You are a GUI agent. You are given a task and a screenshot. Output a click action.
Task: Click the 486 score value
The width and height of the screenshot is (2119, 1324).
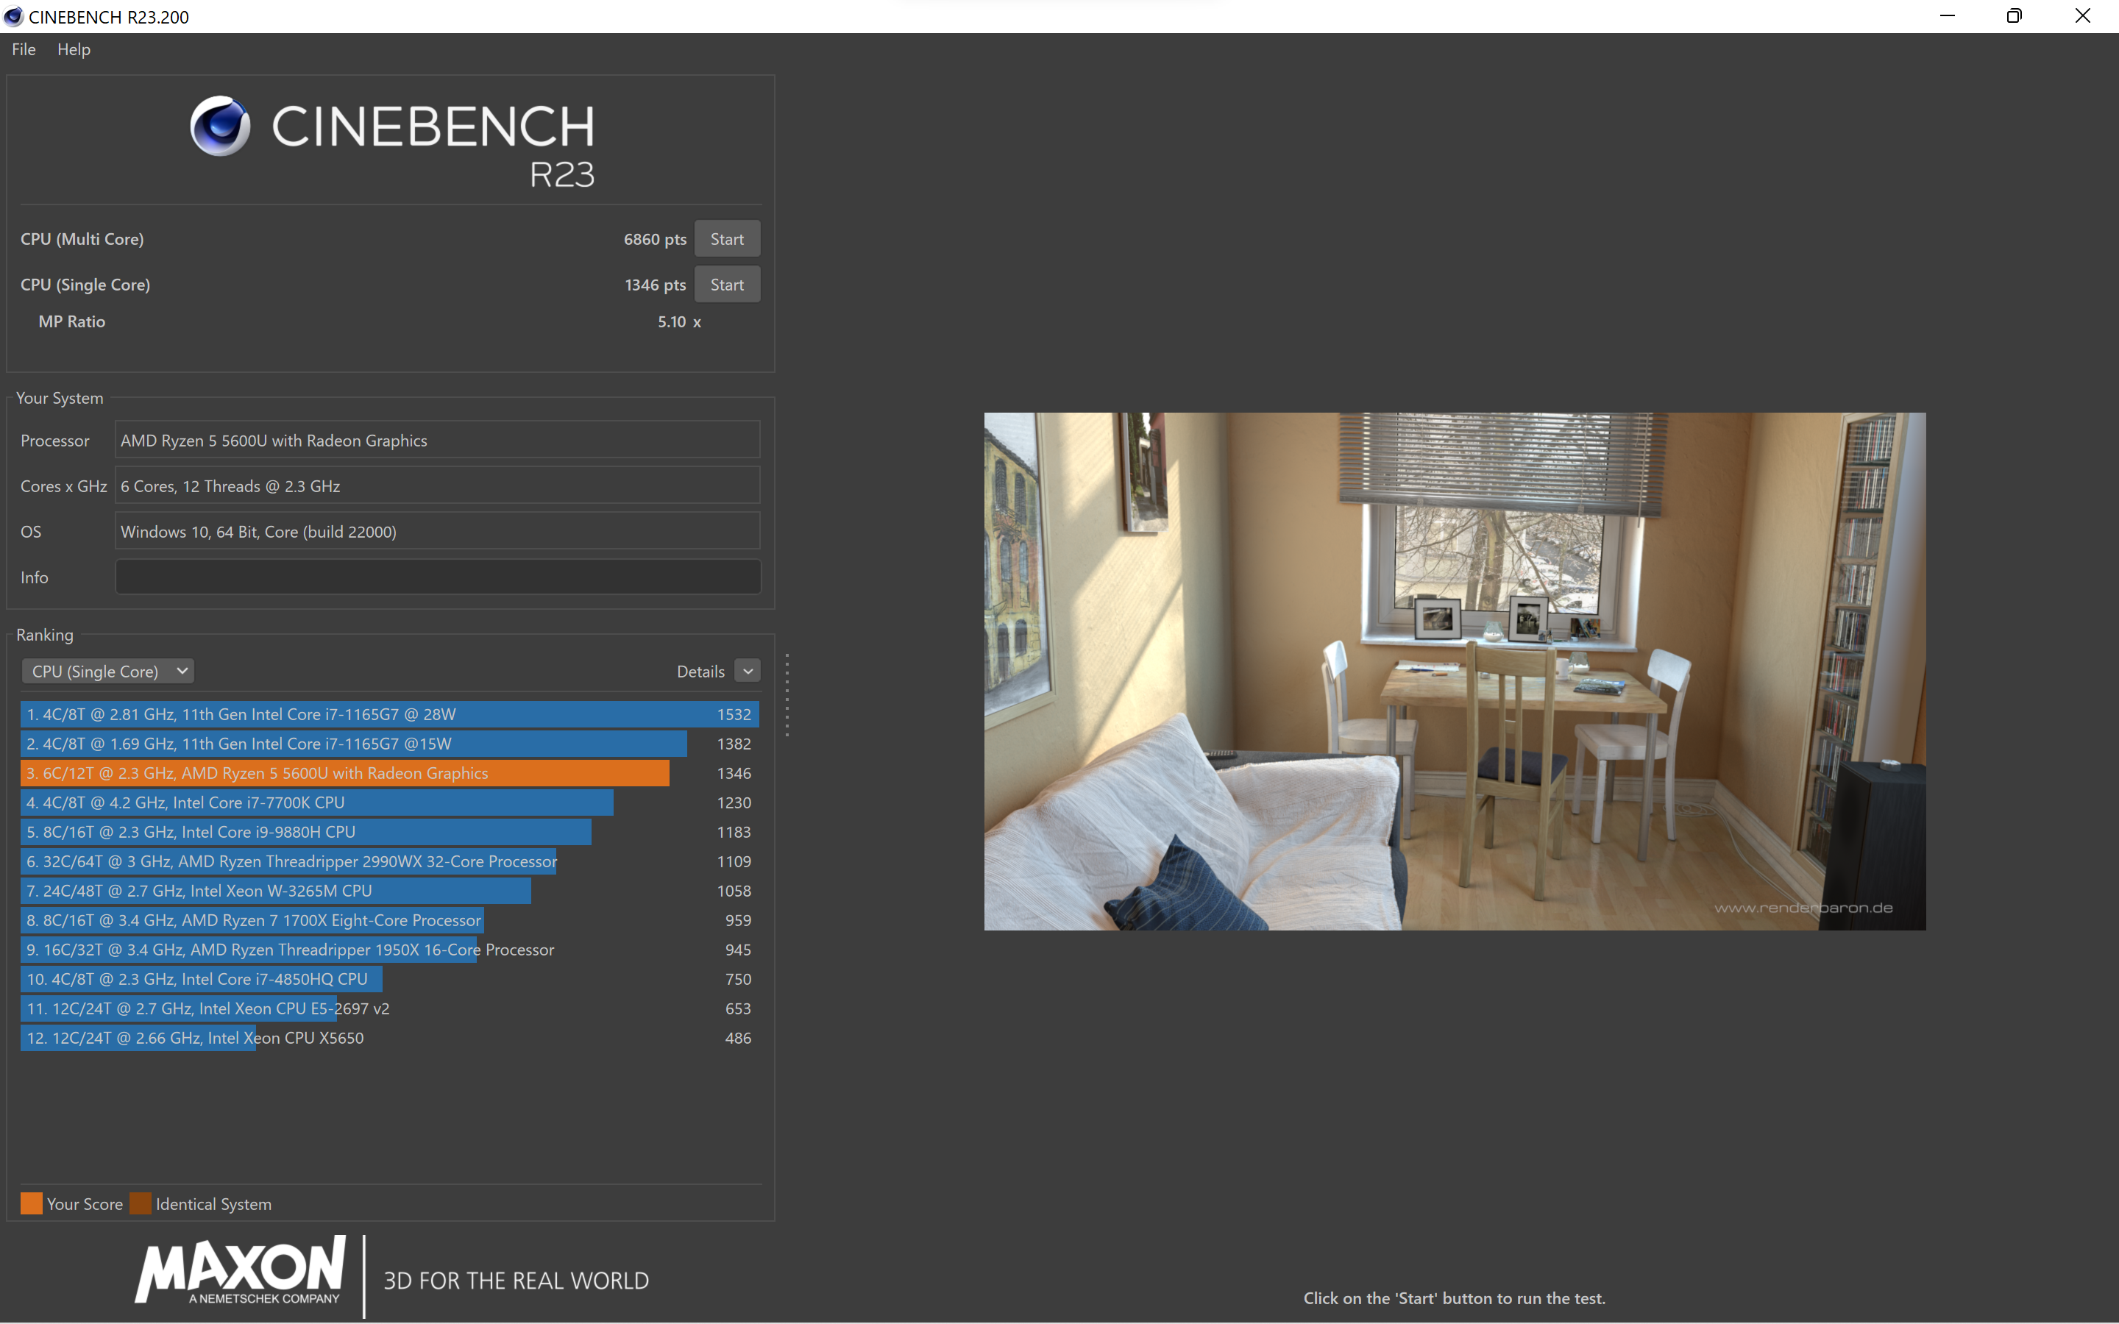(x=738, y=1038)
